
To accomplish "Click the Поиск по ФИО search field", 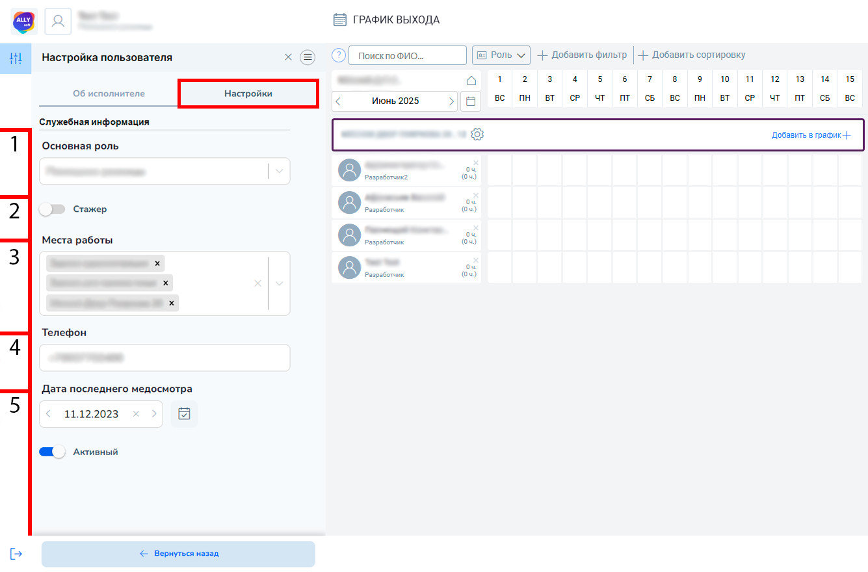I will click(408, 56).
